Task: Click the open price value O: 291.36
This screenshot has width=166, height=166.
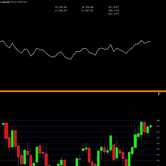Action: 61,7
